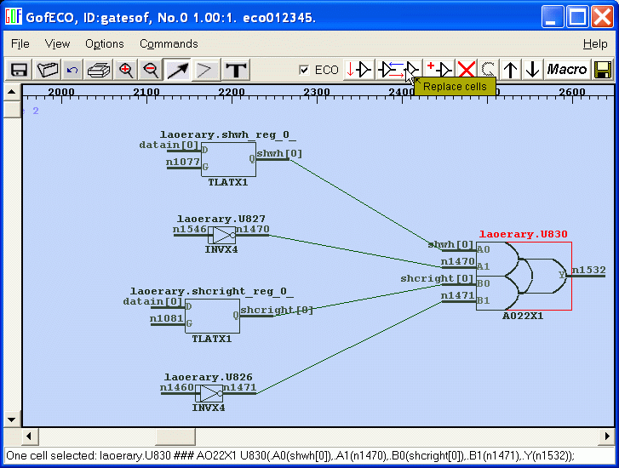Viewport: 619px width, 468px height.
Task: Select the gray line drawing tool
Action: click(x=204, y=71)
